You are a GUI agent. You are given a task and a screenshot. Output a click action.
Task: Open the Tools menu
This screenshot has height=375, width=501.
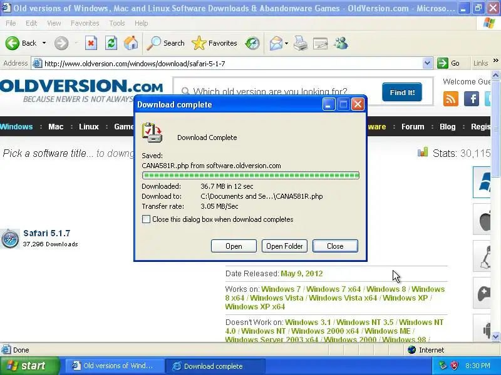pyautogui.click(x=117, y=23)
